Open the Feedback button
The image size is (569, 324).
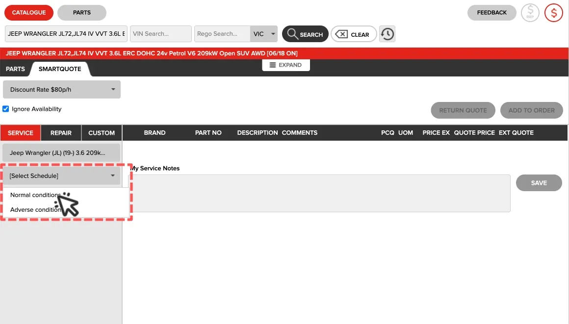(491, 12)
